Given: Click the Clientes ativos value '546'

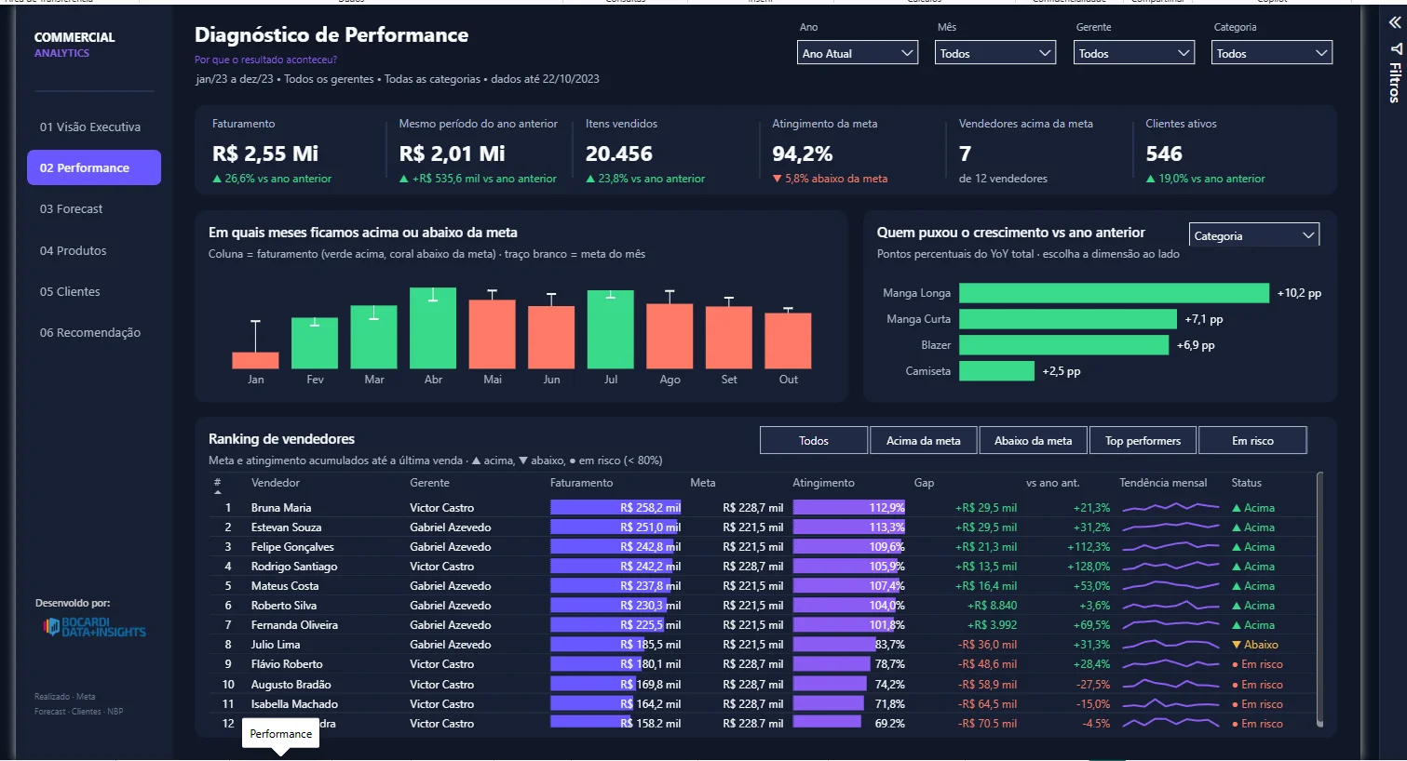Looking at the screenshot, I should [x=1164, y=154].
